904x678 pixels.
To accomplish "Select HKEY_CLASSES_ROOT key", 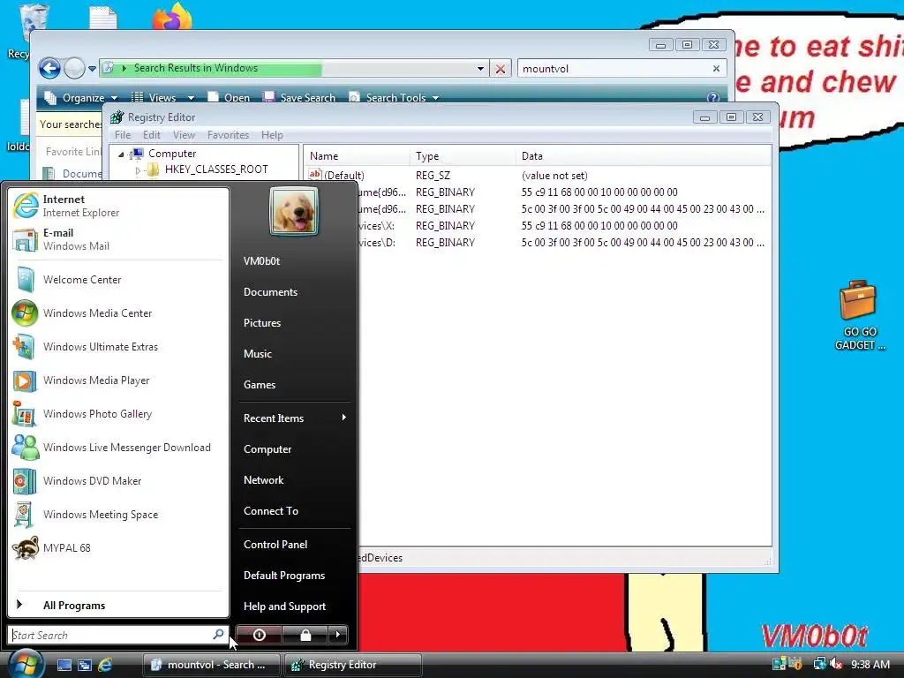I will click(x=216, y=169).
